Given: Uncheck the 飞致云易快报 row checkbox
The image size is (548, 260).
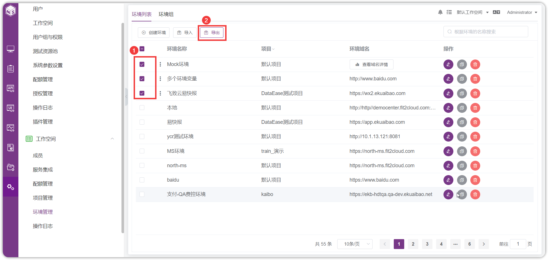Looking at the screenshot, I should coord(142,93).
